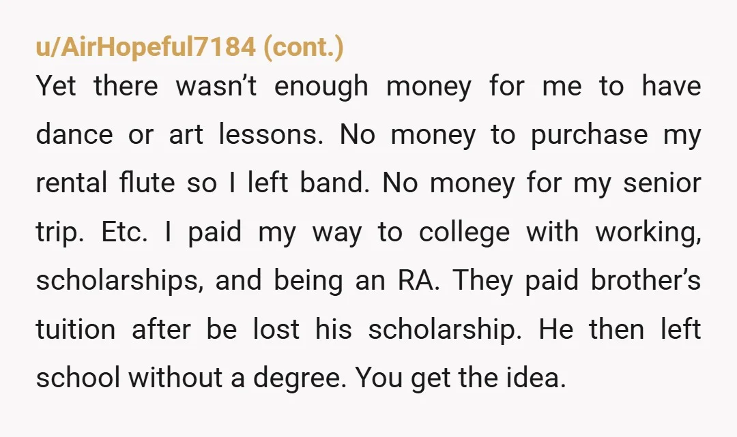Click the word "college"

tap(465, 233)
